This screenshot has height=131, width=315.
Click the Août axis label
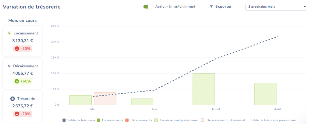pos(278,109)
